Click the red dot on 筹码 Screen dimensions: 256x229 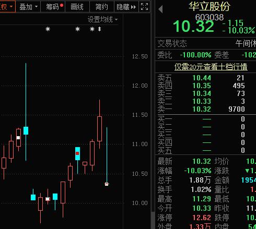(x=62, y=5)
